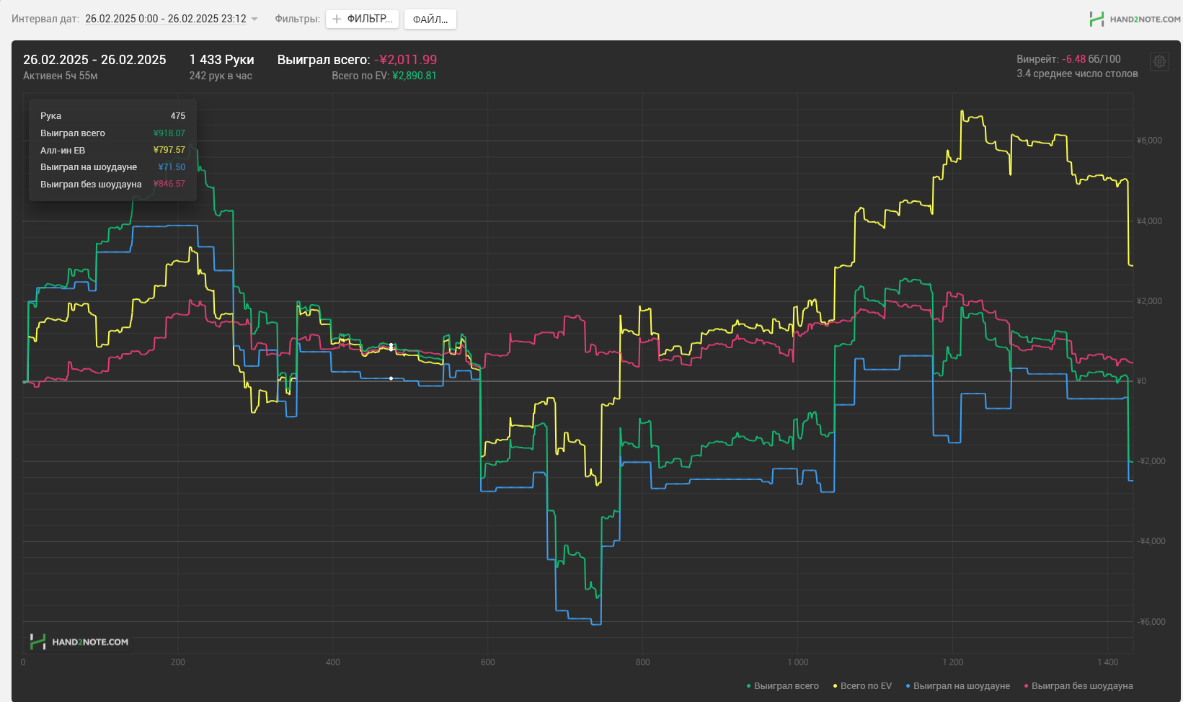1183x702 pixels.
Task: Click the 26.02.2025 - 26.02.2025 chart title
Action: [94, 60]
